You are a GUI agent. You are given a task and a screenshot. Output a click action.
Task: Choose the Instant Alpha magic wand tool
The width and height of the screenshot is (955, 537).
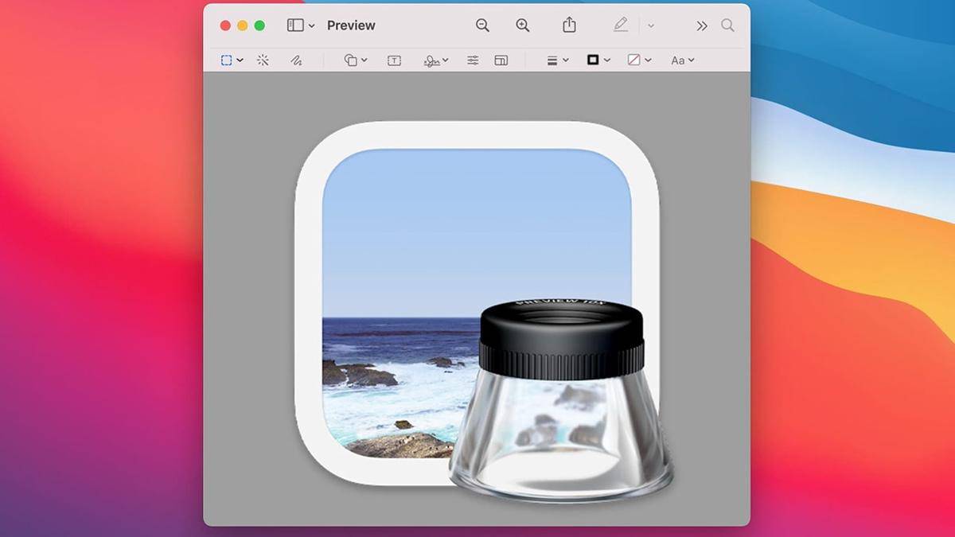(x=263, y=60)
